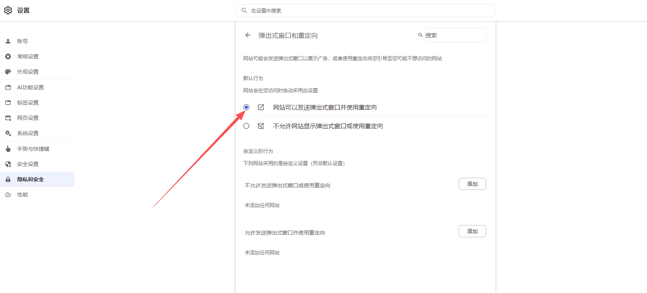This screenshot has height=293, width=647.
Task: Go back with the left arrow icon
Action: [x=248, y=35]
